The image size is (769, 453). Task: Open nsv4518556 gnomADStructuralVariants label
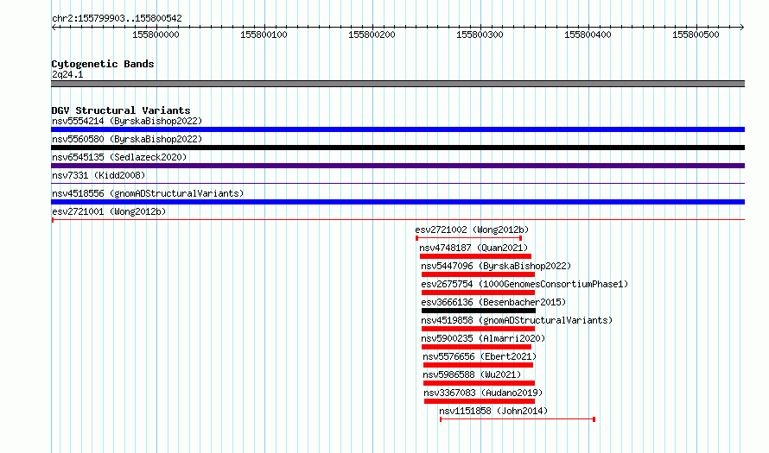tap(148, 193)
